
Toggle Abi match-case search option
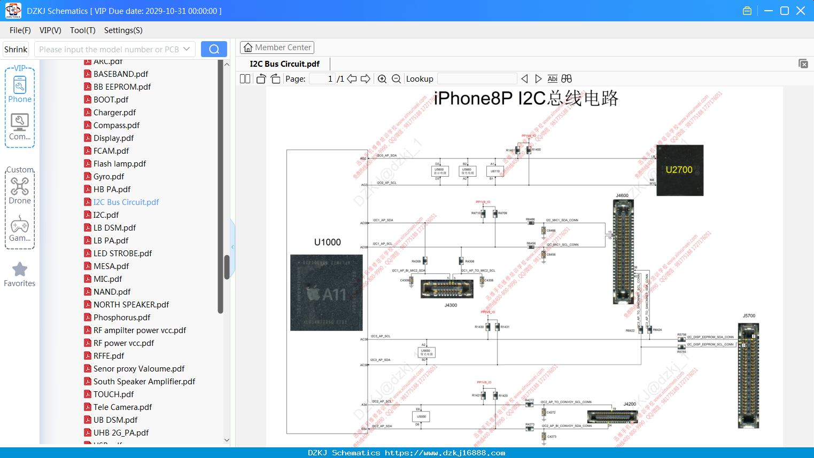(x=552, y=79)
